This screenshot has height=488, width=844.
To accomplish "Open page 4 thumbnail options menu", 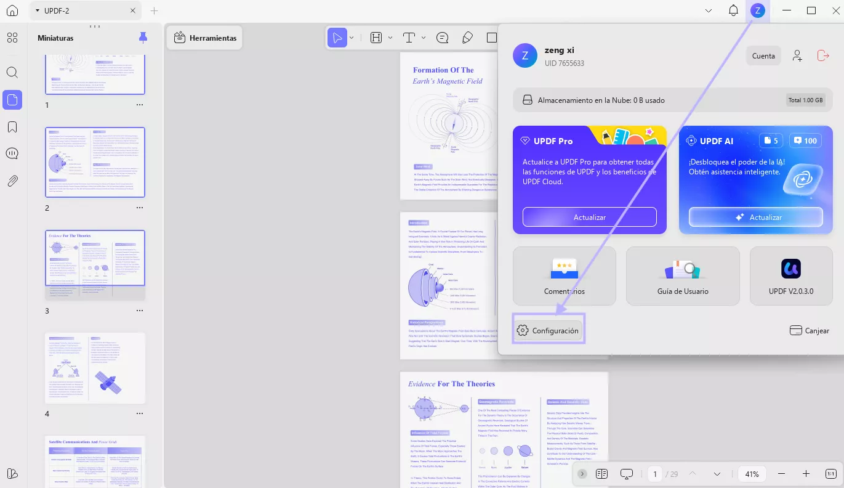I will (140, 414).
